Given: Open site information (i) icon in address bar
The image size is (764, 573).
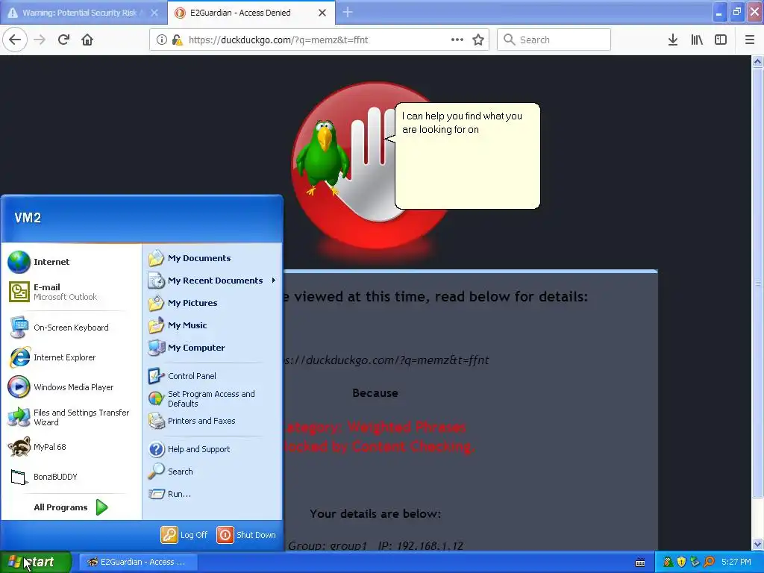Looking at the screenshot, I should (x=161, y=40).
